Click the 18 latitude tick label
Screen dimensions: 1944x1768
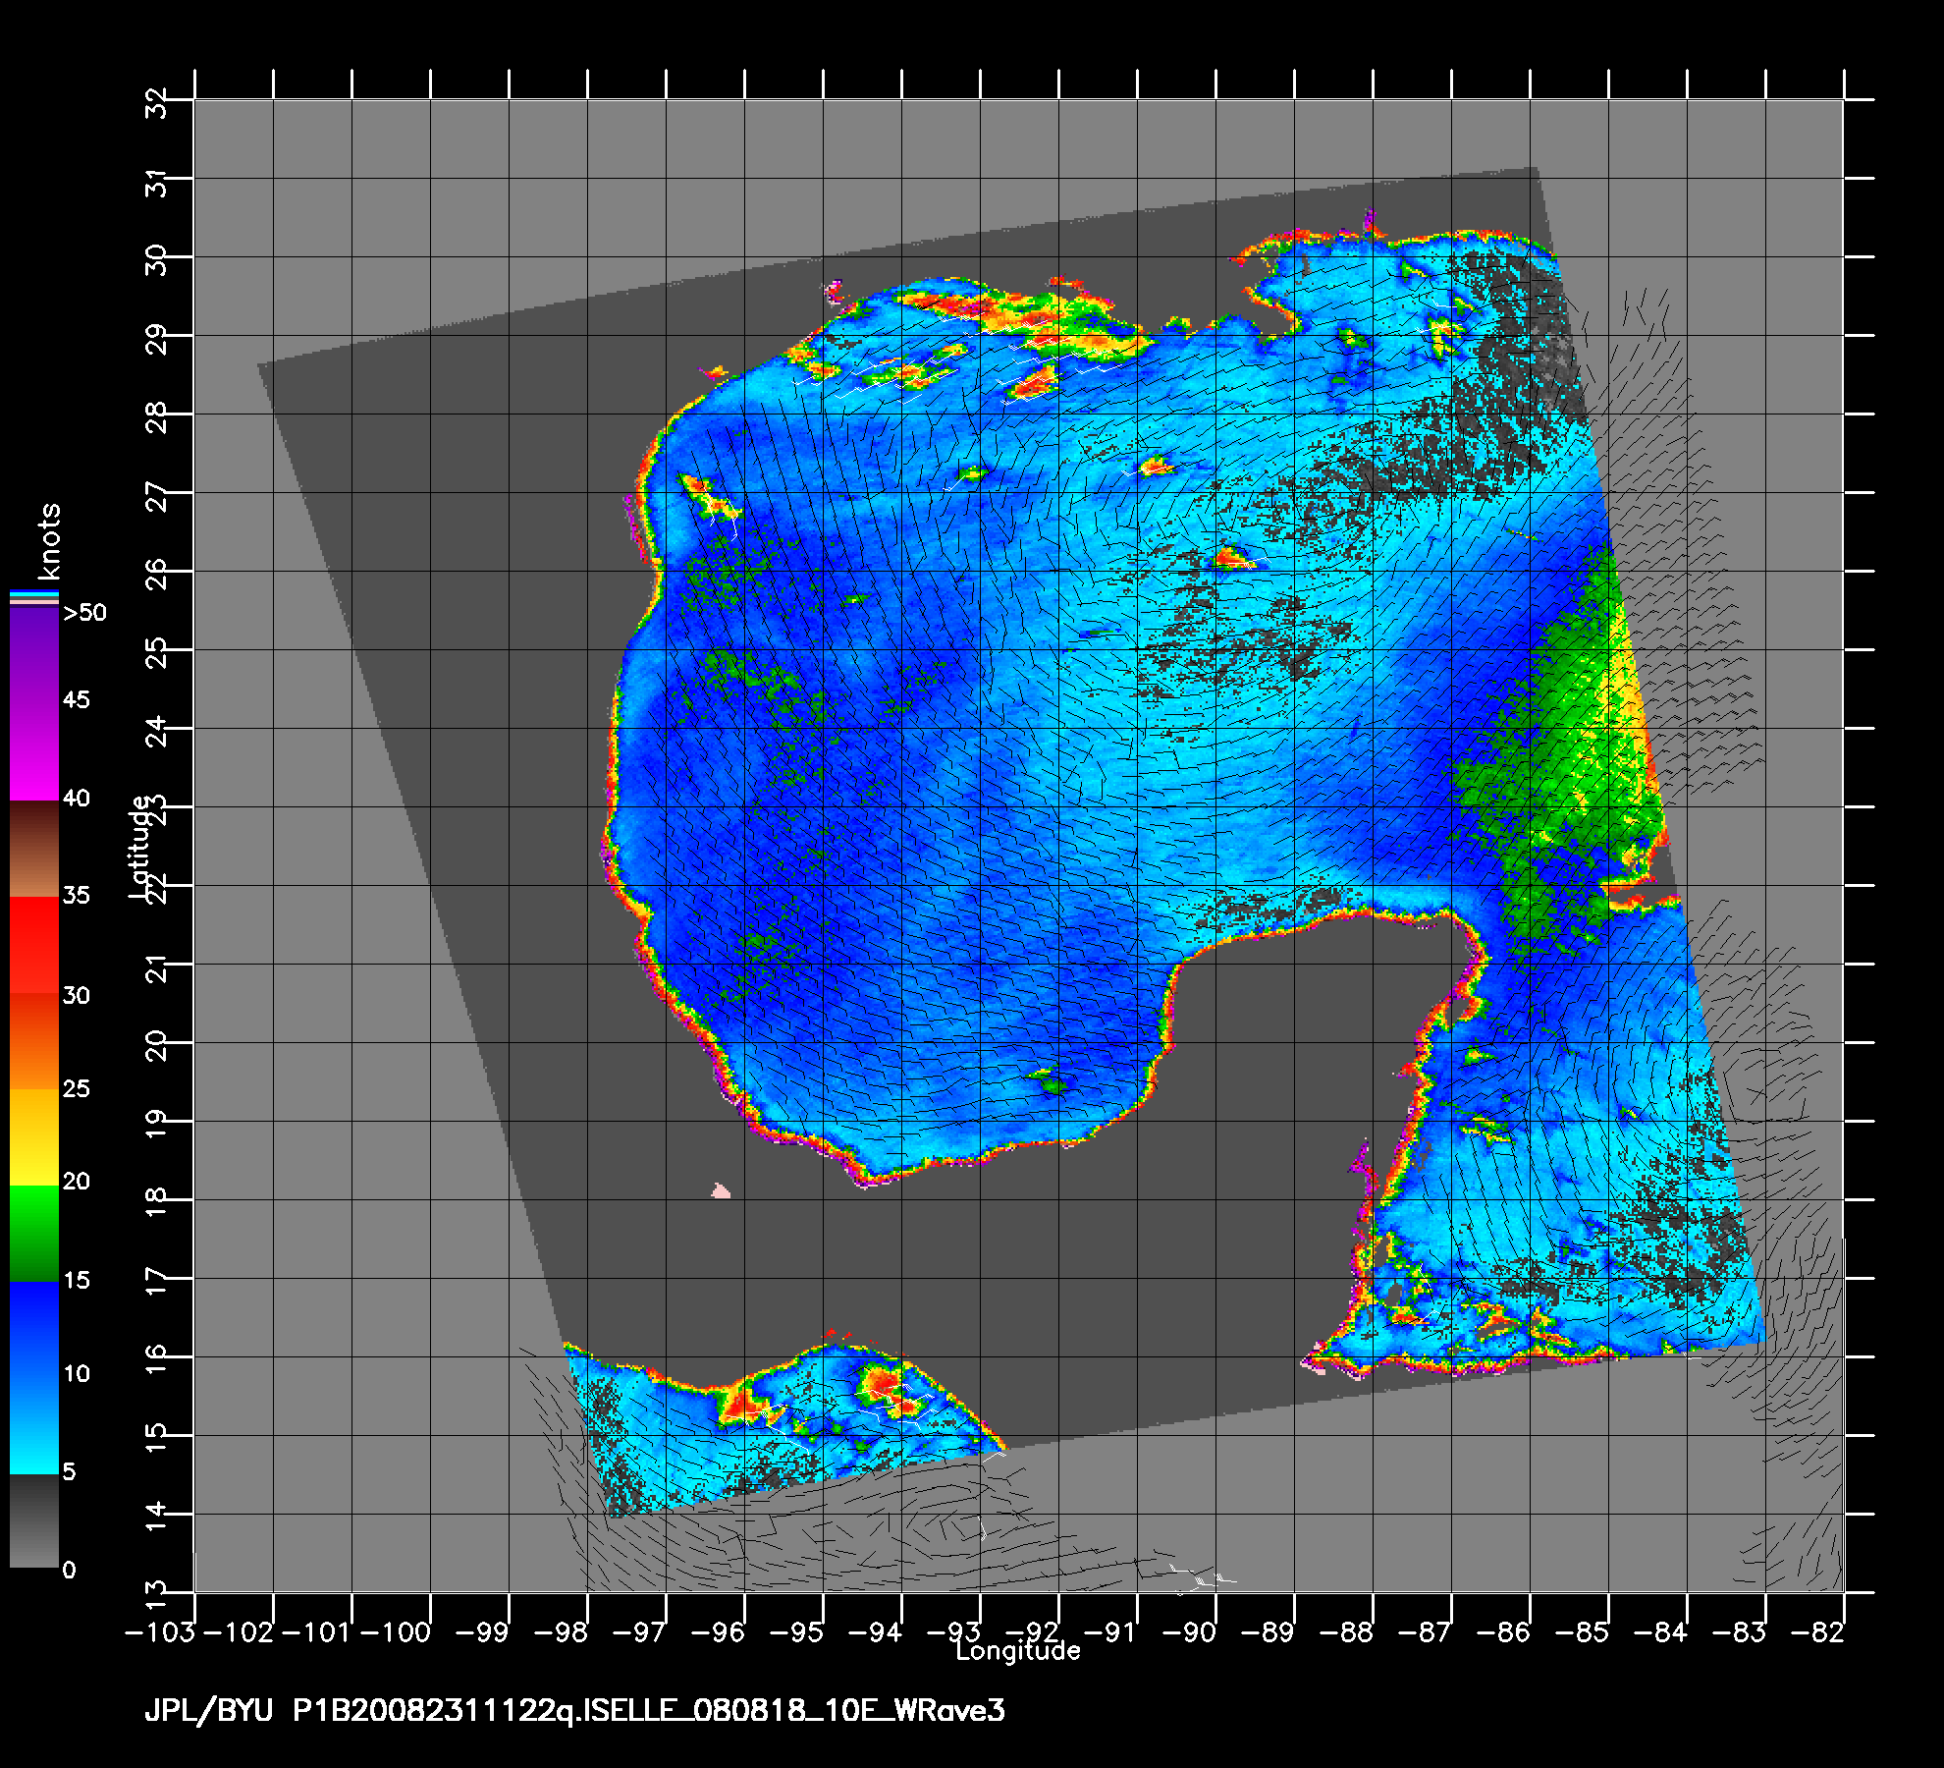pos(156,1203)
